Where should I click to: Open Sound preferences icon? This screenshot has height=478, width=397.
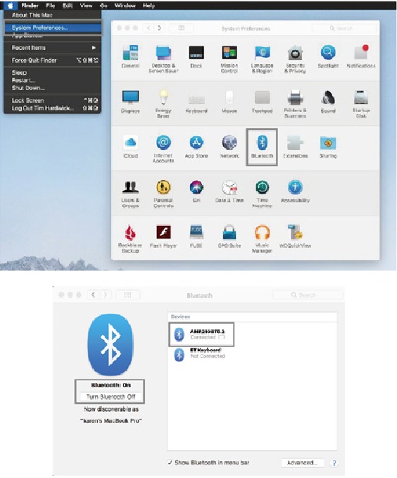pyautogui.click(x=328, y=102)
